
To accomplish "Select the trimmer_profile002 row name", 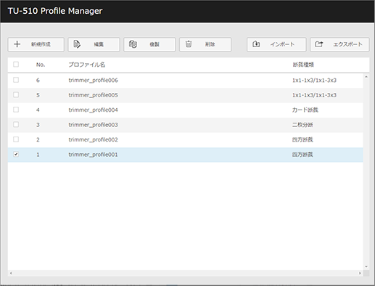I will (93, 139).
